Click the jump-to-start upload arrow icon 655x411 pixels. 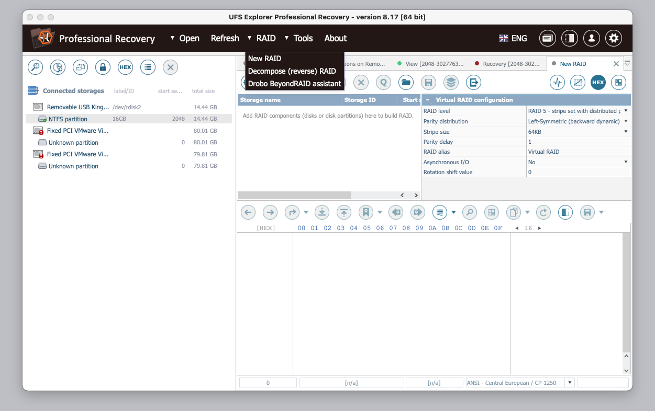pyautogui.click(x=343, y=212)
